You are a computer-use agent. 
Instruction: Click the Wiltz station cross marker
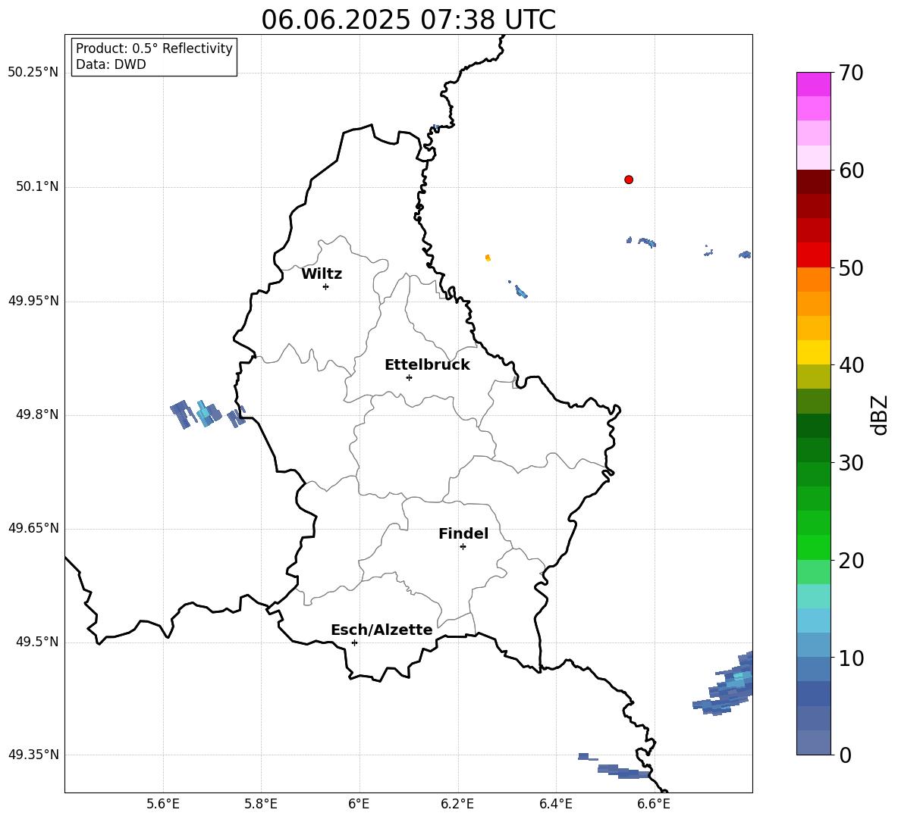click(326, 286)
